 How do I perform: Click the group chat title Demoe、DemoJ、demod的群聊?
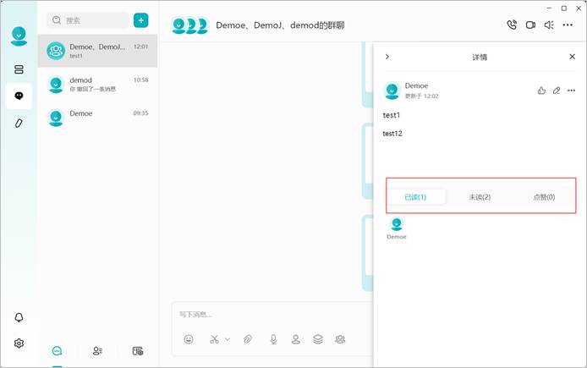280,25
